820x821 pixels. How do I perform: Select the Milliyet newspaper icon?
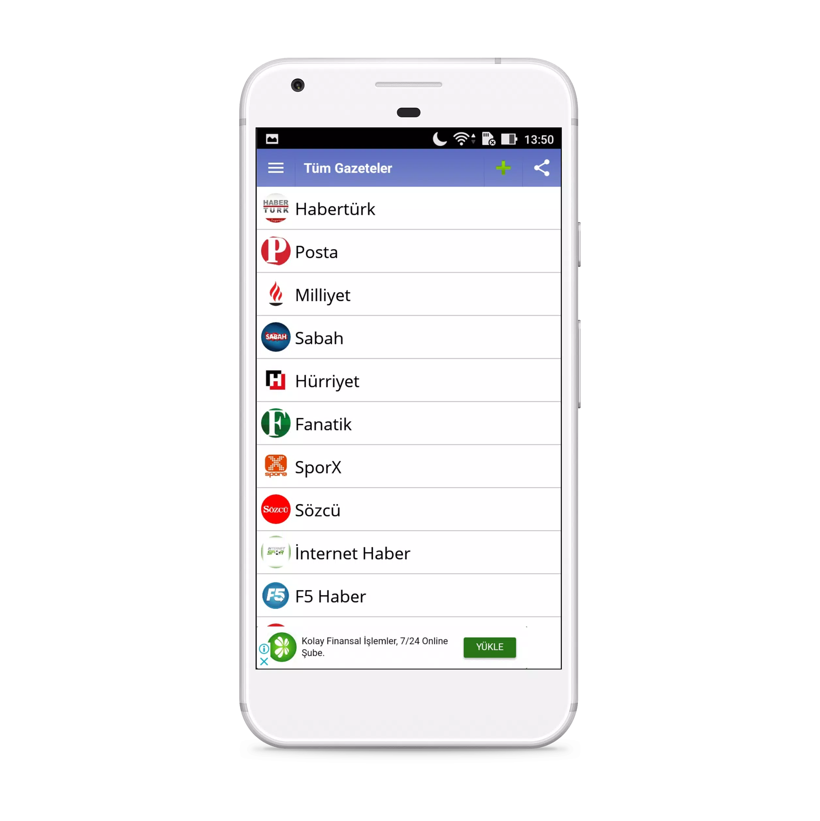coord(274,294)
